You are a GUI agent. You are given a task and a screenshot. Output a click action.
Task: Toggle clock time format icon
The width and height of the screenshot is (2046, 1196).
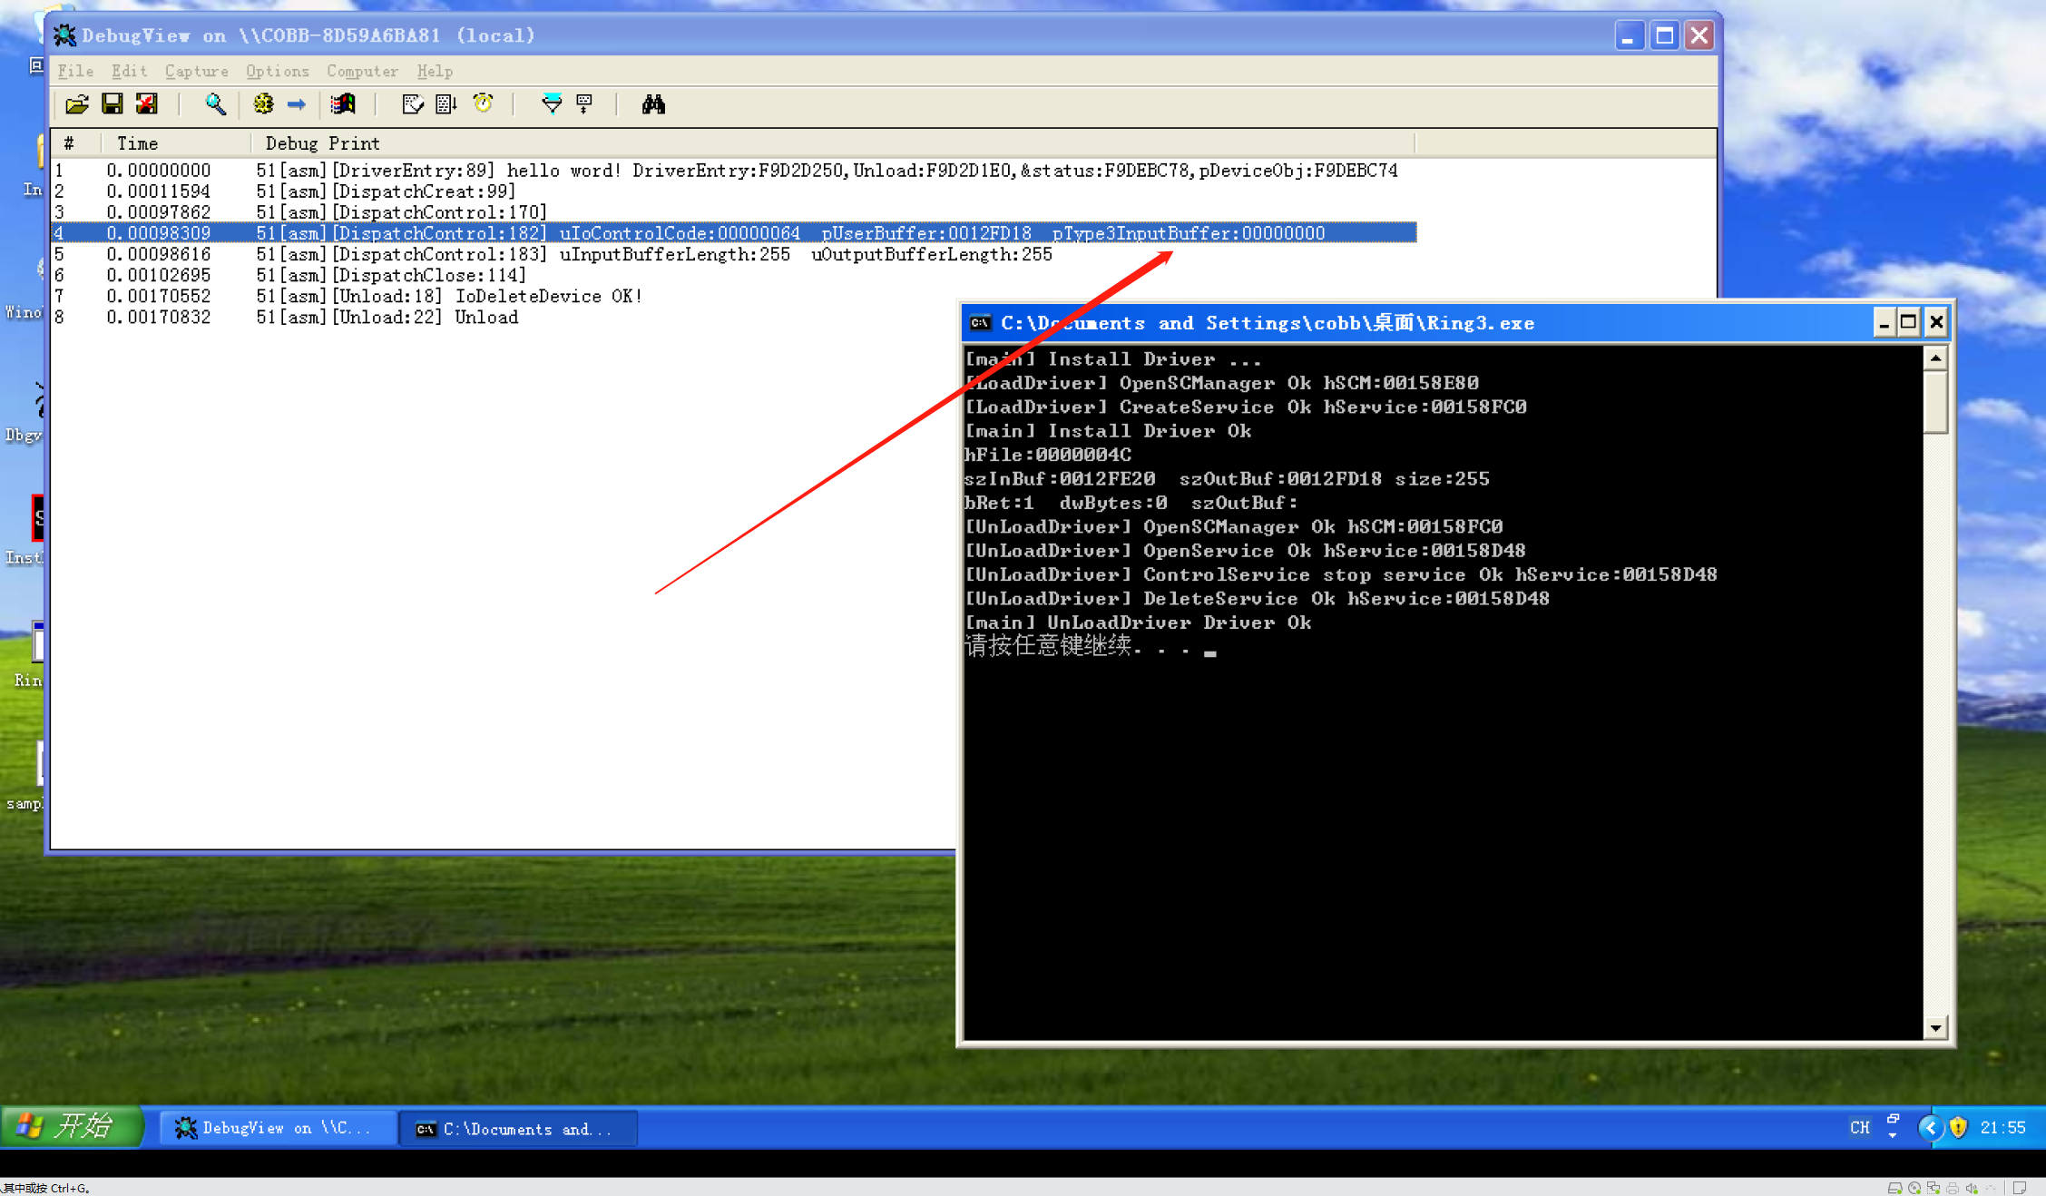[483, 104]
